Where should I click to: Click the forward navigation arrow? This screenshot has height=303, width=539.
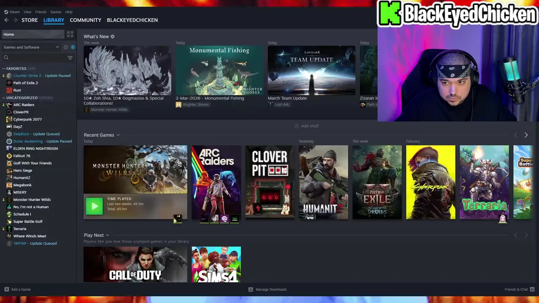pyautogui.click(x=15, y=20)
